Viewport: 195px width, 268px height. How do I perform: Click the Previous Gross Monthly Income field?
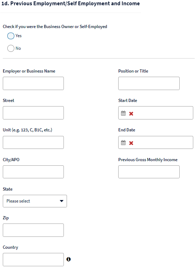pos(149,172)
